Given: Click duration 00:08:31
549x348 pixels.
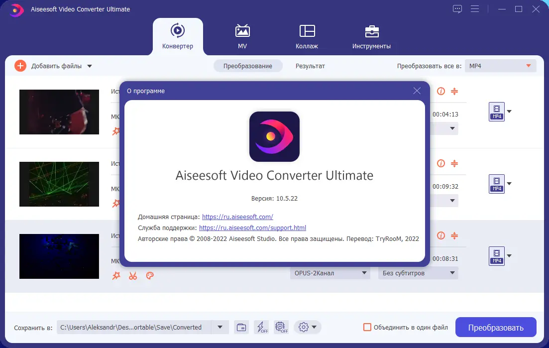Looking at the screenshot, I should point(445,258).
